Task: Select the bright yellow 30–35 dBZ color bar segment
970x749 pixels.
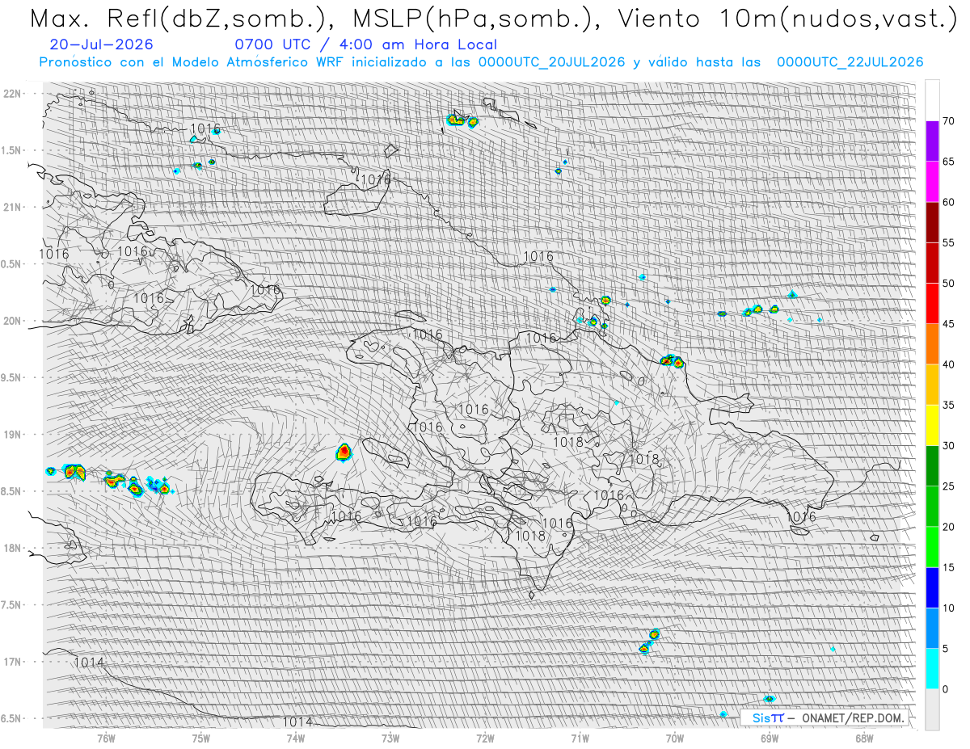Action: (932, 425)
